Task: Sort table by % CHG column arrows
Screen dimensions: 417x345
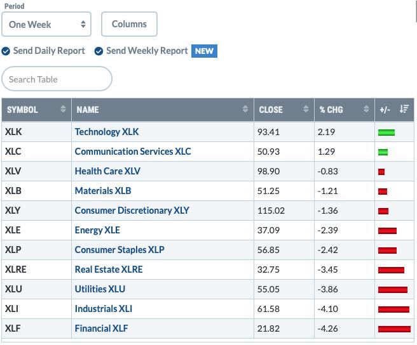Action: (x=366, y=109)
